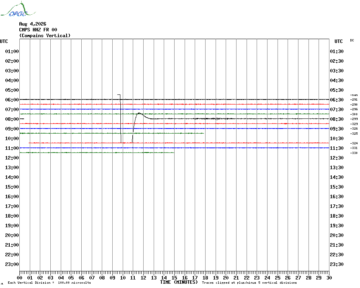
Task: Click the '13:30' right-side time label
Action: click(337, 168)
